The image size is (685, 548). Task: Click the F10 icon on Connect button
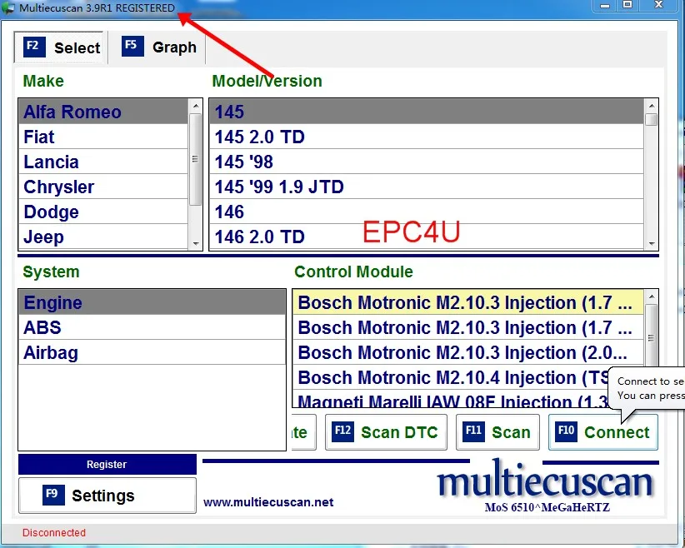(566, 431)
